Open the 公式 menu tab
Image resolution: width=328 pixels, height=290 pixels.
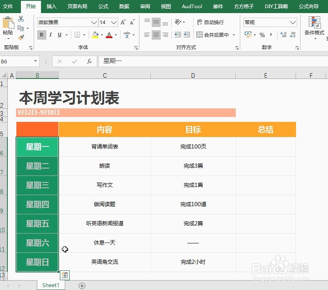click(103, 7)
